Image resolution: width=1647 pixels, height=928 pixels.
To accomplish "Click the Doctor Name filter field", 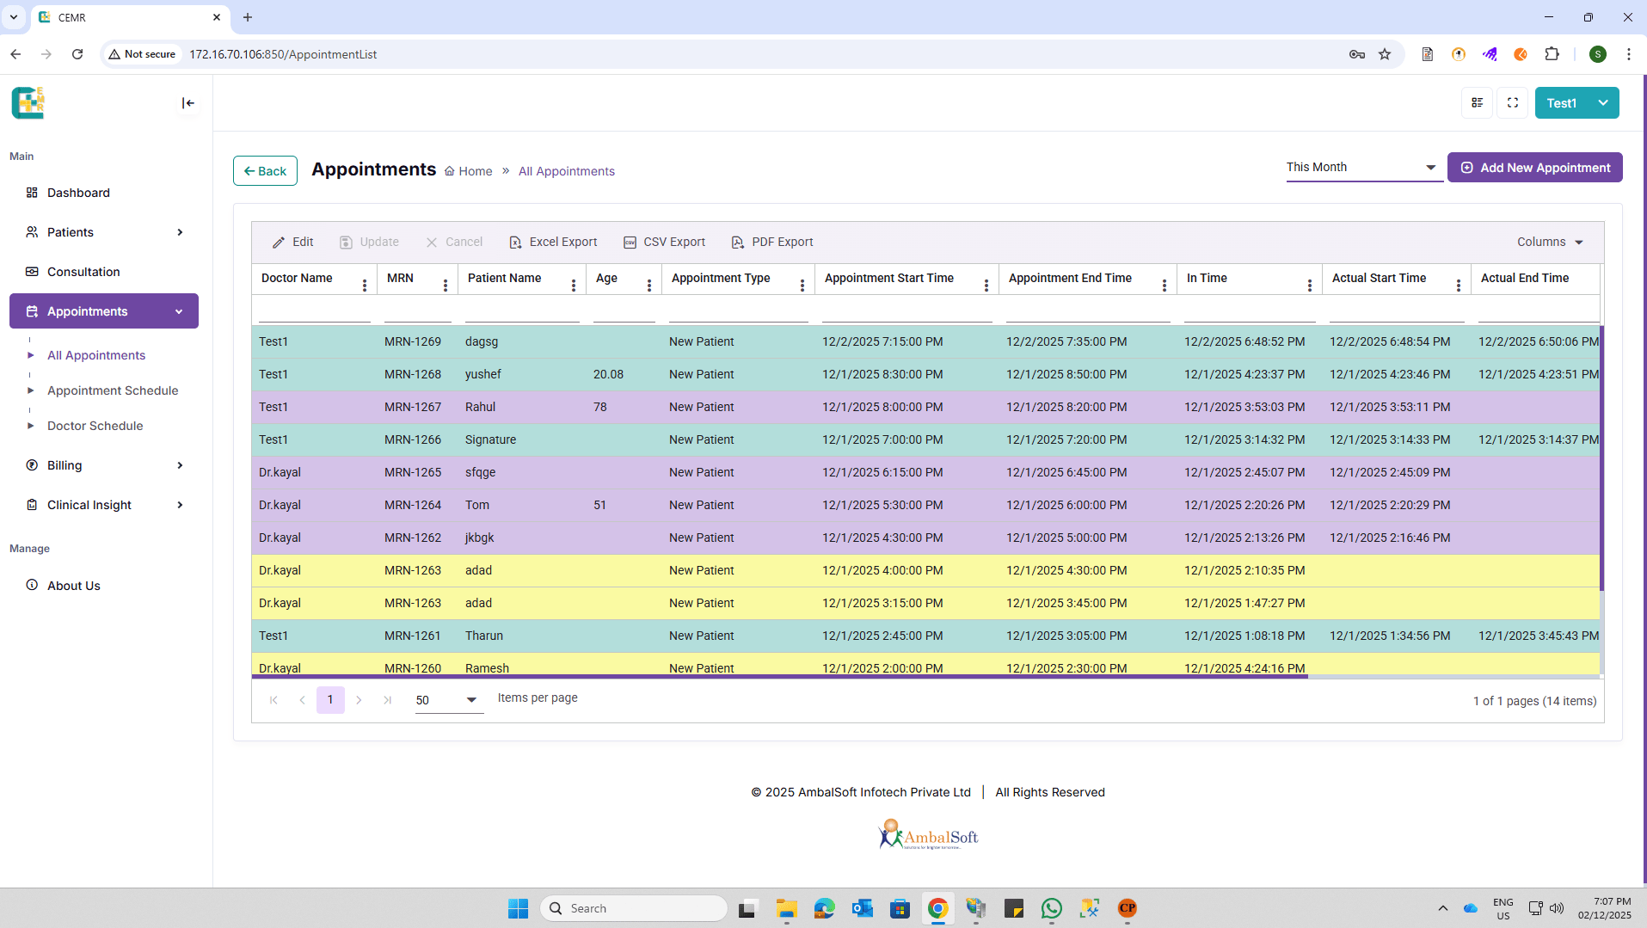I will 315,310.
